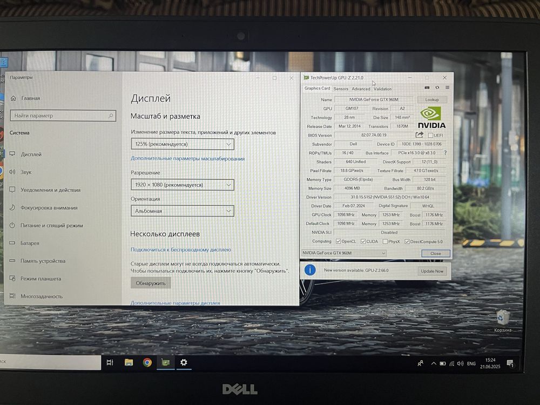
Task: Open notification center icon
Action: 510,363
